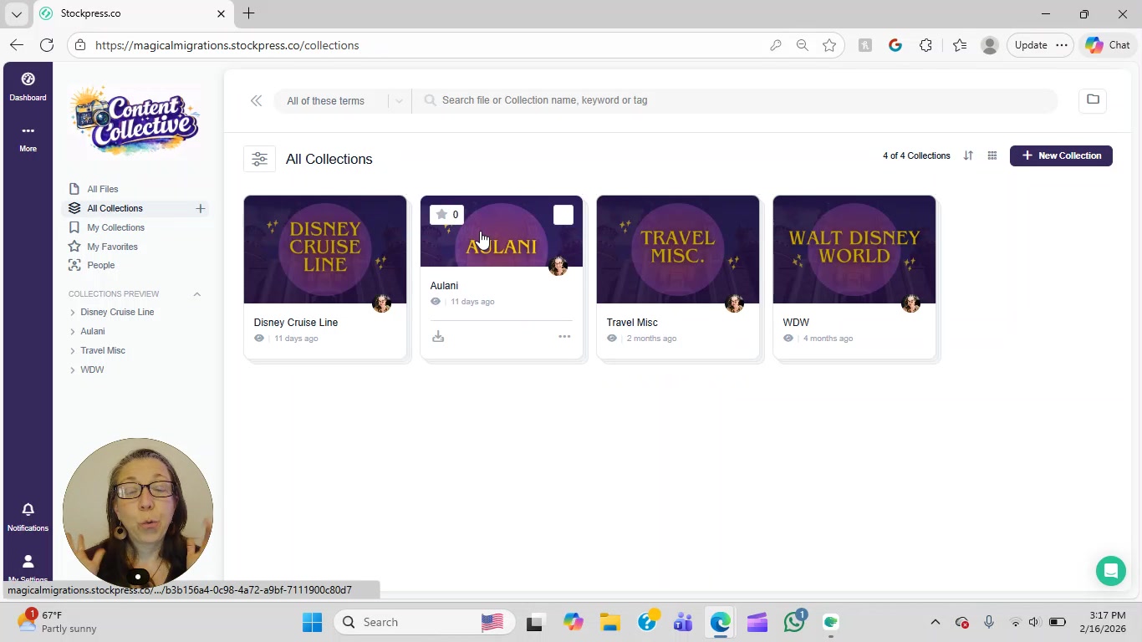Open Microsoft Teams from the taskbar
Viewport: 1142px width, 642px height.
coord(683,622)
